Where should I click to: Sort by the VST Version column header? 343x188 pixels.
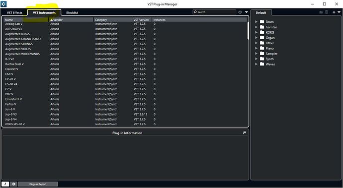tap(142, 20)
